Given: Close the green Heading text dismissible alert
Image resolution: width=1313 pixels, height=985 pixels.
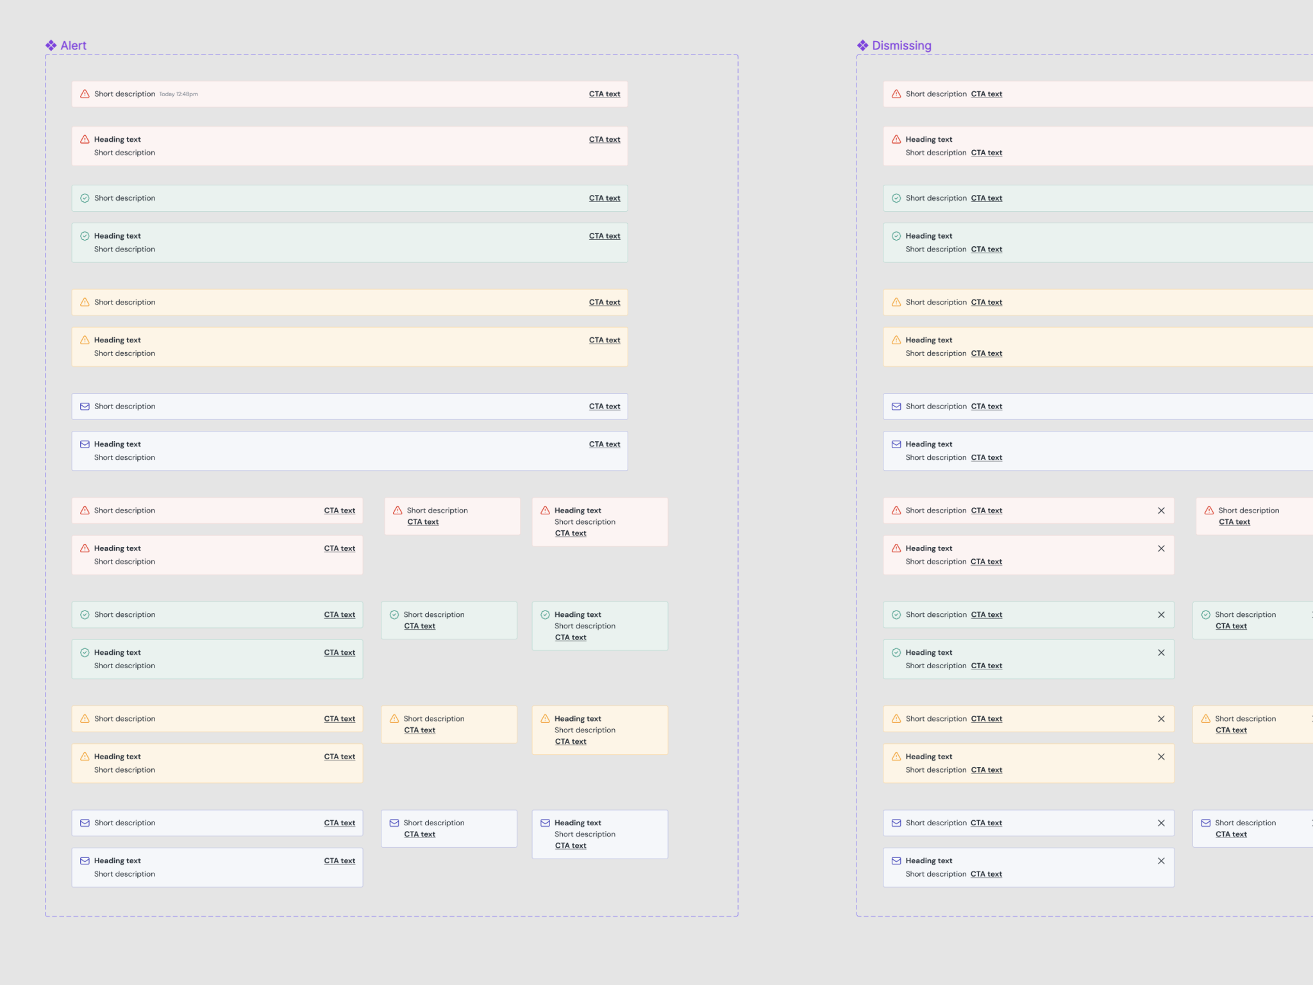Looking at the screenshot, I should [1161, 653].
